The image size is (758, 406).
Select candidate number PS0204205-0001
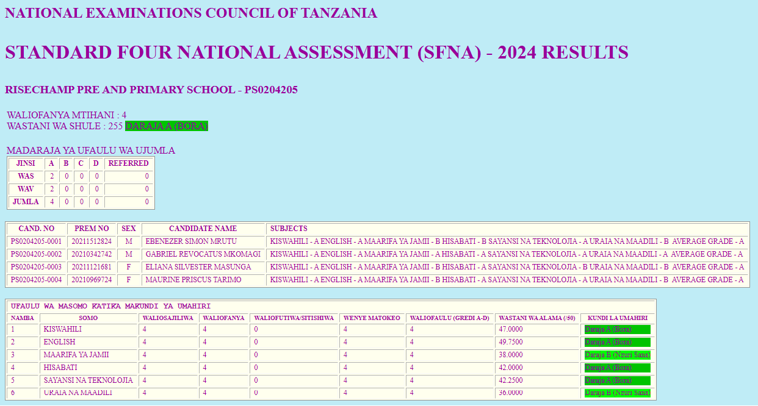coord(36,242)
